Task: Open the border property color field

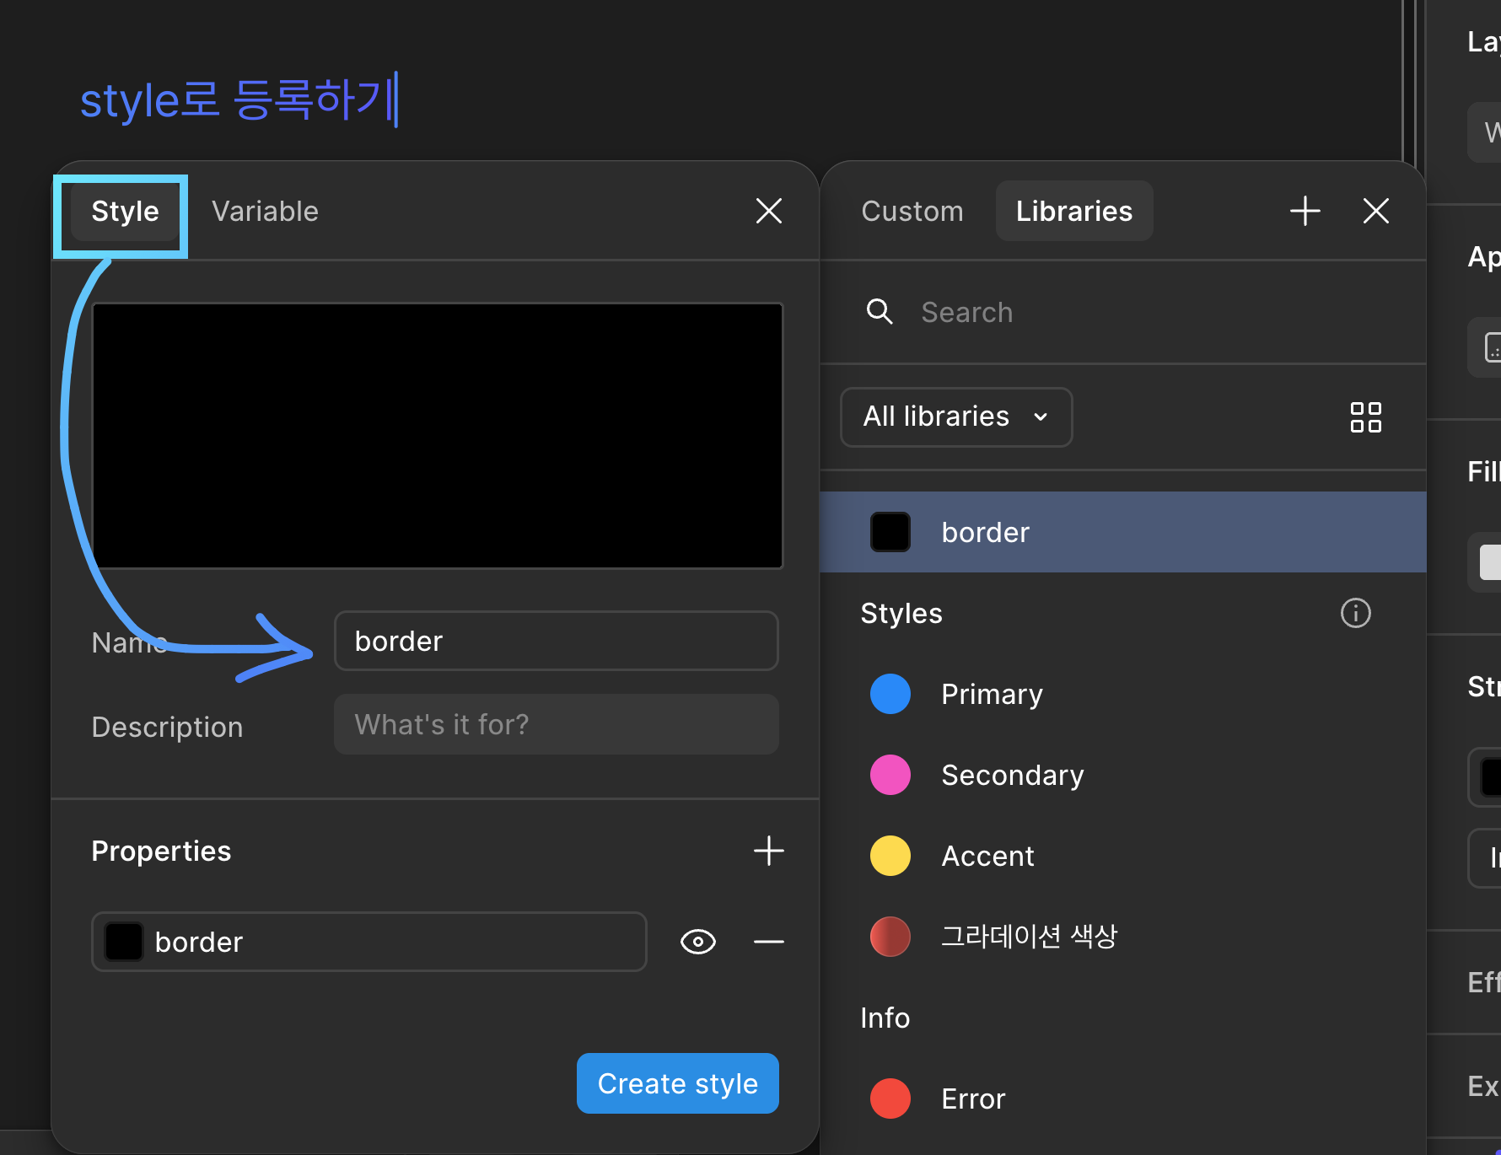Action: pyautogui.click(x=369, y=942)
